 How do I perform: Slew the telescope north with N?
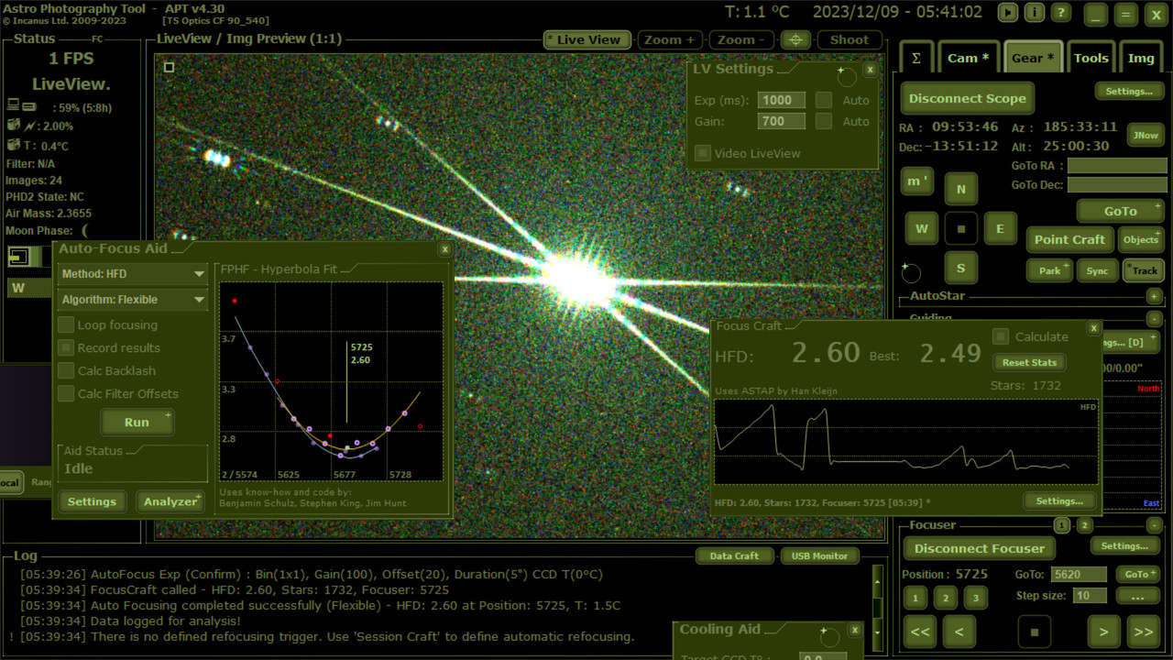pos(960,190)
